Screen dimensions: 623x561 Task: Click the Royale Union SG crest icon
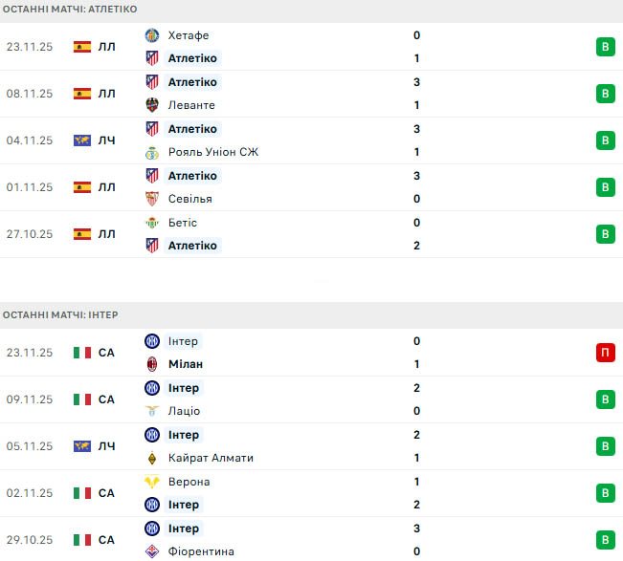[x=151, y=152]
